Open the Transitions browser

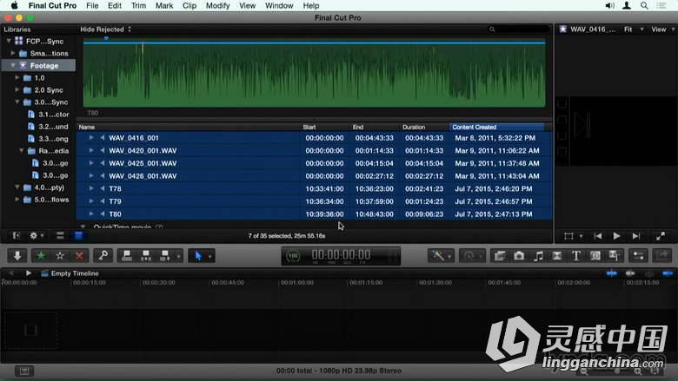point(557,256)
